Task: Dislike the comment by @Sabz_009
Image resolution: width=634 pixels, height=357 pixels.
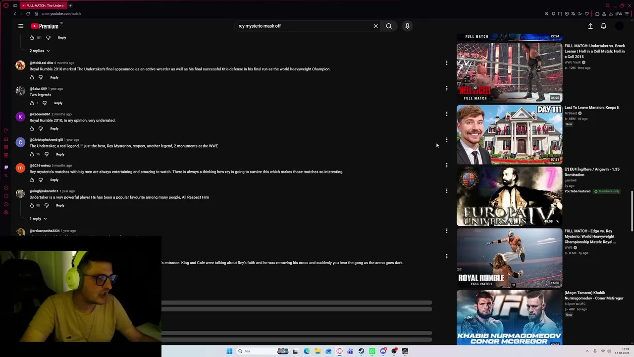Action: click(x=45, y=103)
